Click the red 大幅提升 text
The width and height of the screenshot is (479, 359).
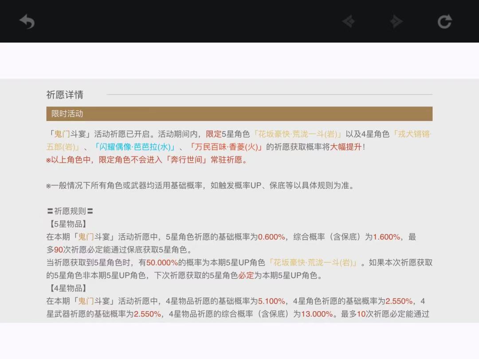tap(346, 147)
